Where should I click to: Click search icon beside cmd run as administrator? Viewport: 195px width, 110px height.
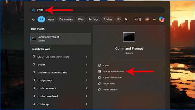point(34,72)
